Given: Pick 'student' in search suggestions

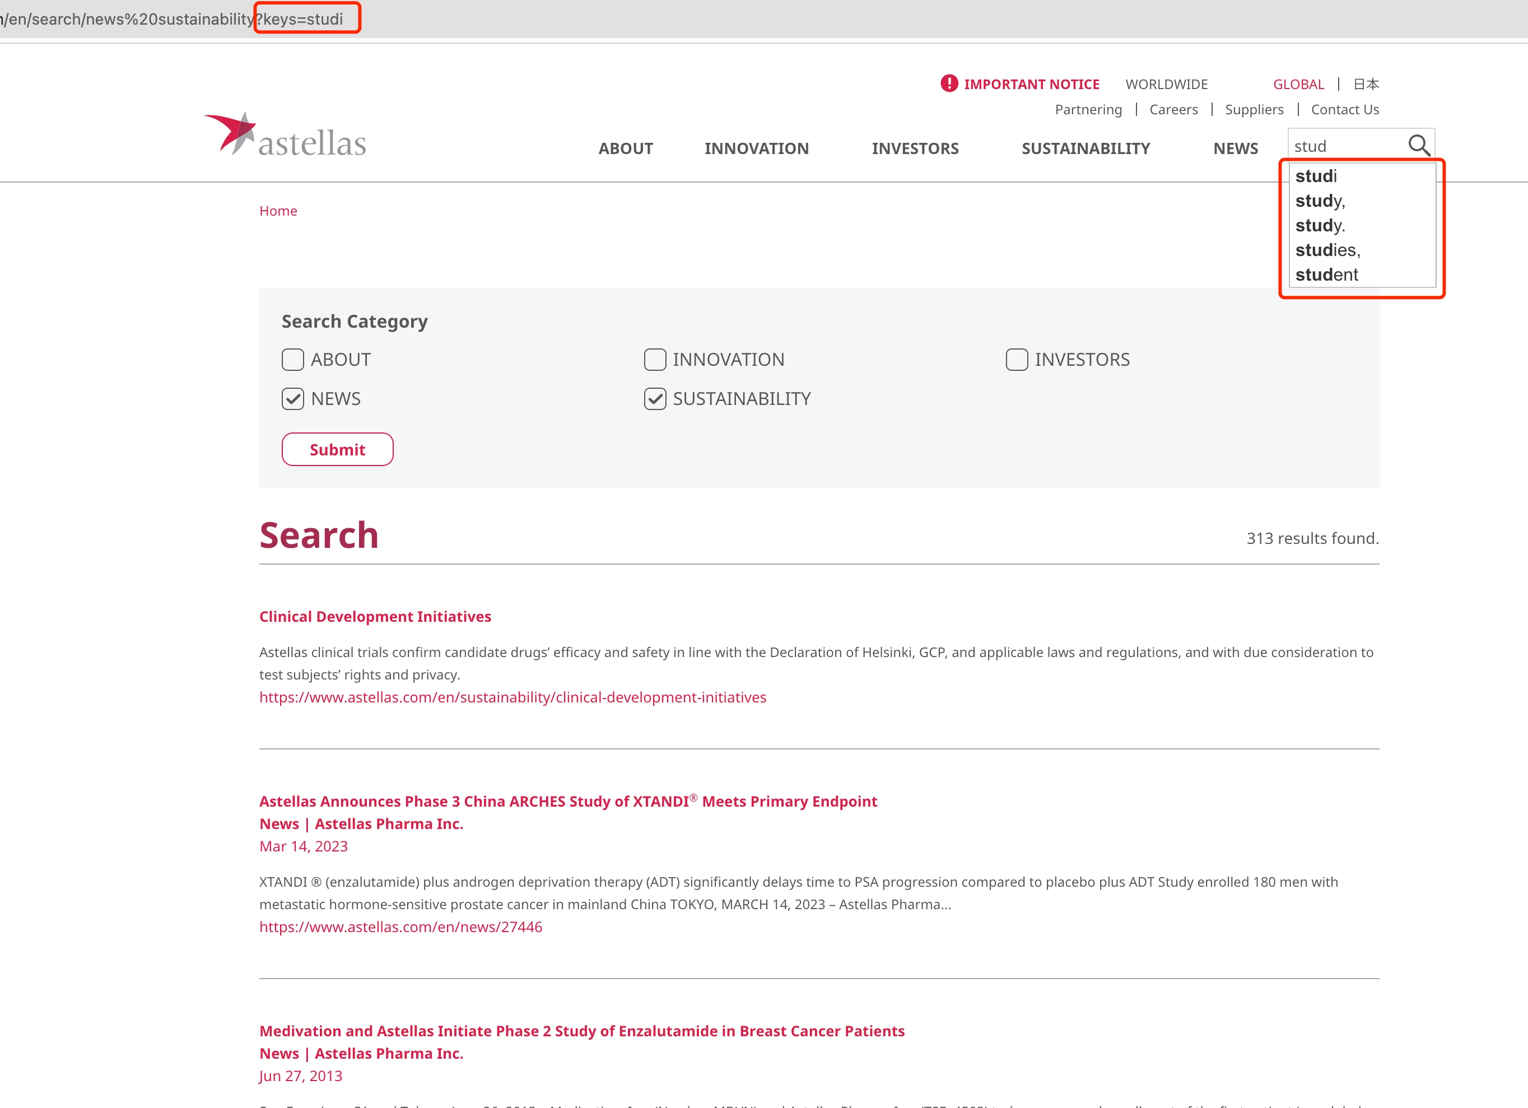Looking at the screenshot, I should click(1326, 275).
